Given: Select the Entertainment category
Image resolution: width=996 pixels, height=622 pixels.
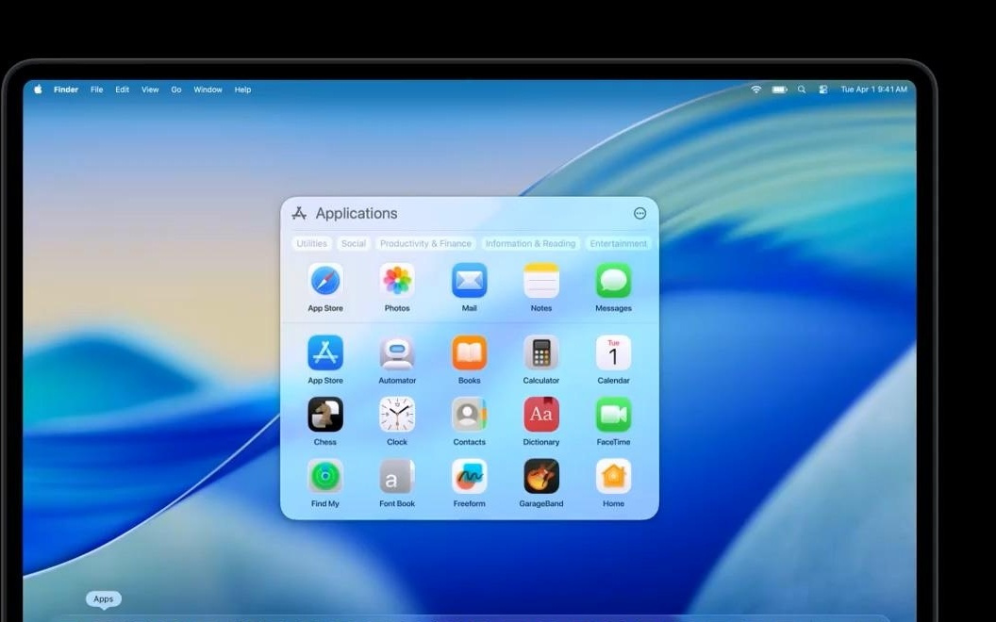Looking at the screenshot, I should 618,244.
